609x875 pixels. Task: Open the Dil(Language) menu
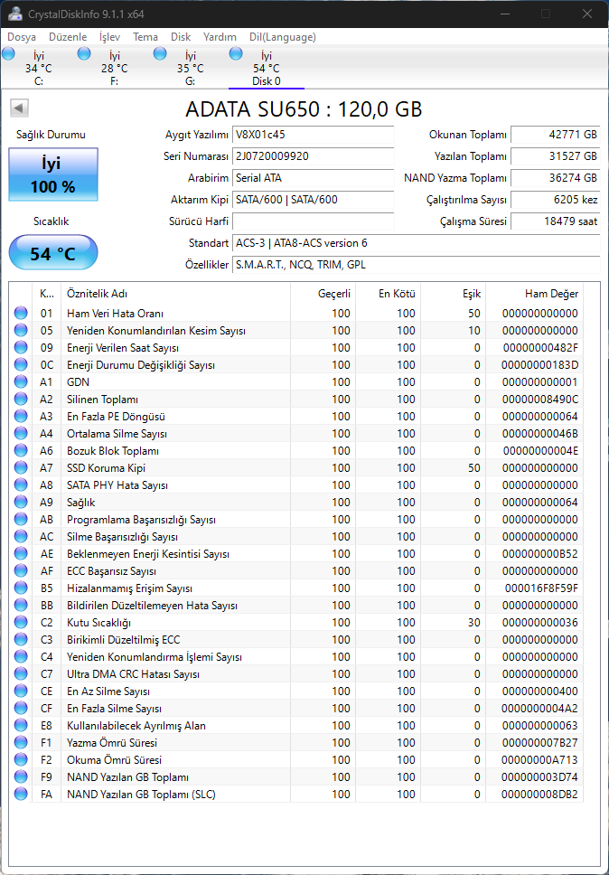point(282,37)
